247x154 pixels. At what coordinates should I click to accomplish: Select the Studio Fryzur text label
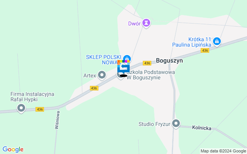click(x=154, y=124)
